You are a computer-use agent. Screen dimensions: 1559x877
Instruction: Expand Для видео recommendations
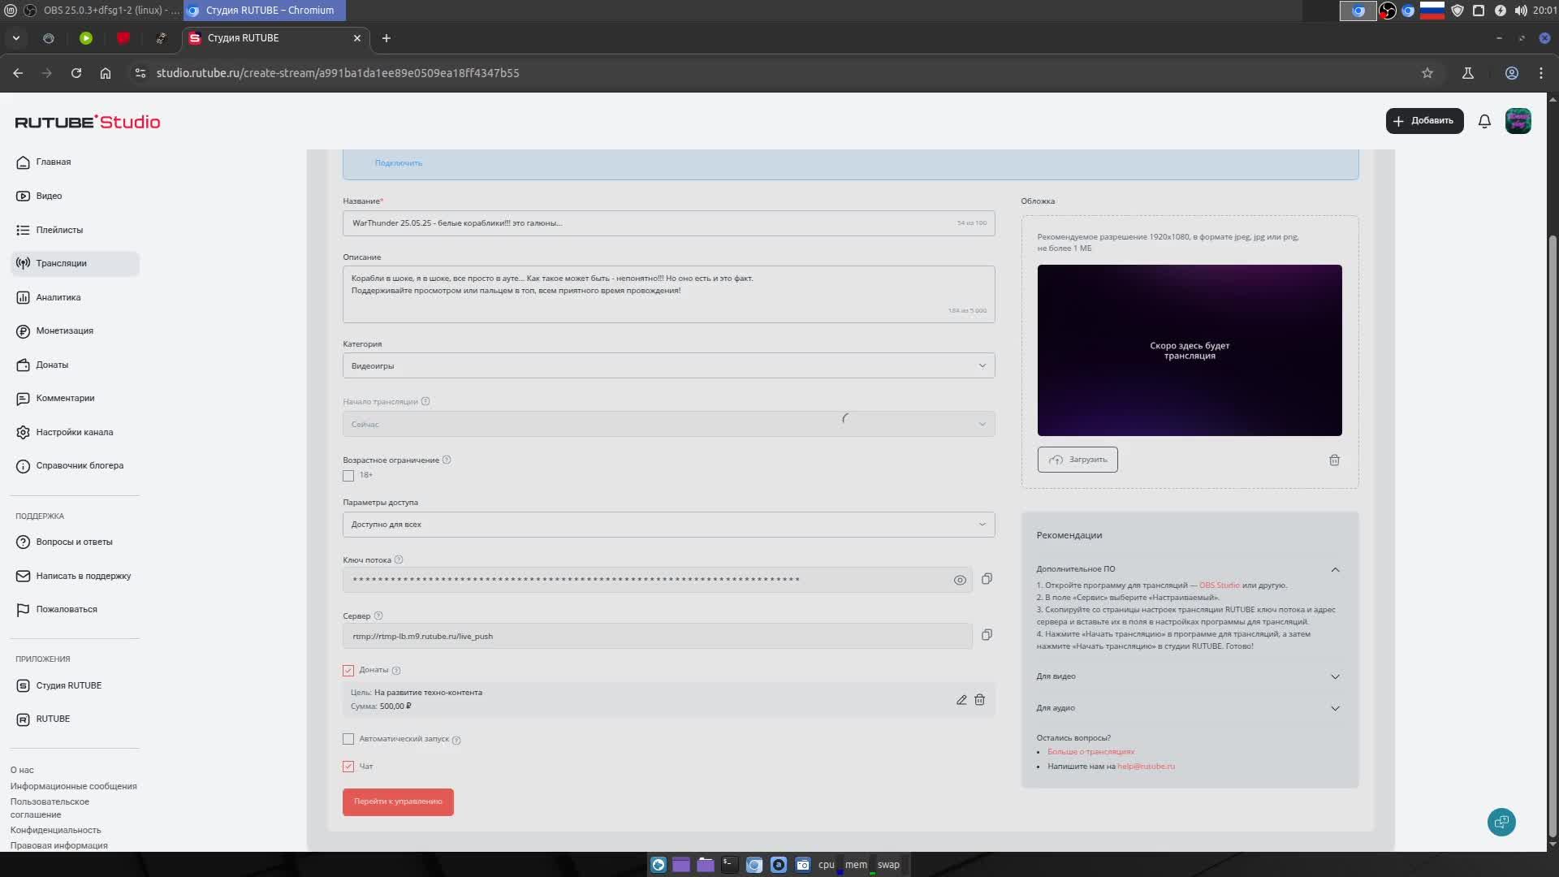click(1335, 676)
